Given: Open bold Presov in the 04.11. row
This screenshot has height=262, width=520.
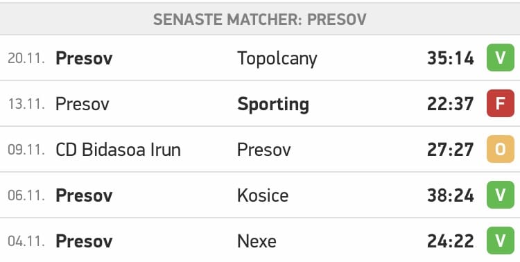Looking at the screenshot, I should [84, 241].
